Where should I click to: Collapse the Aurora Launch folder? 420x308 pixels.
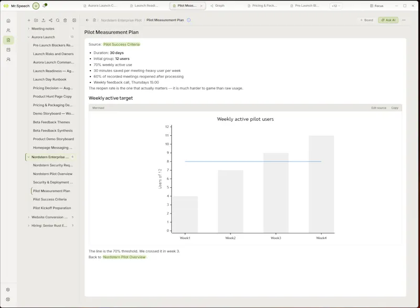click(x=29, y=37)
